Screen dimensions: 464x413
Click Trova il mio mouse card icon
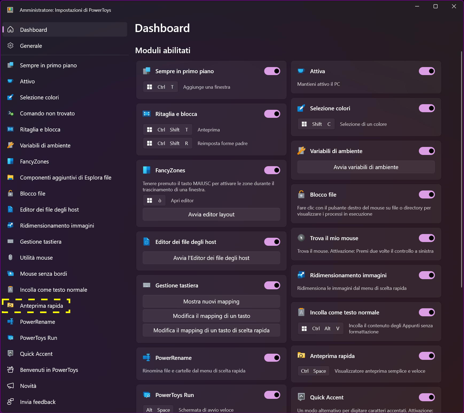[x=301, y=238]
